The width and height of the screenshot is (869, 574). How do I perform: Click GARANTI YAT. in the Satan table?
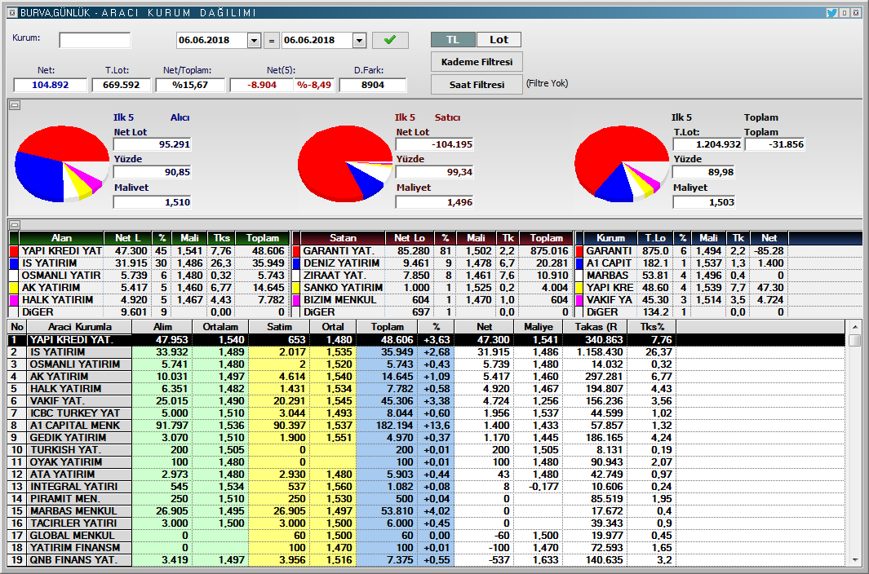click(x=339, y=251)
